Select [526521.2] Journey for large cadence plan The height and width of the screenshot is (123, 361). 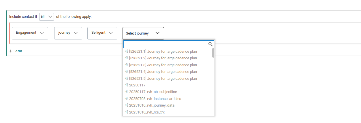click(163, 58)
